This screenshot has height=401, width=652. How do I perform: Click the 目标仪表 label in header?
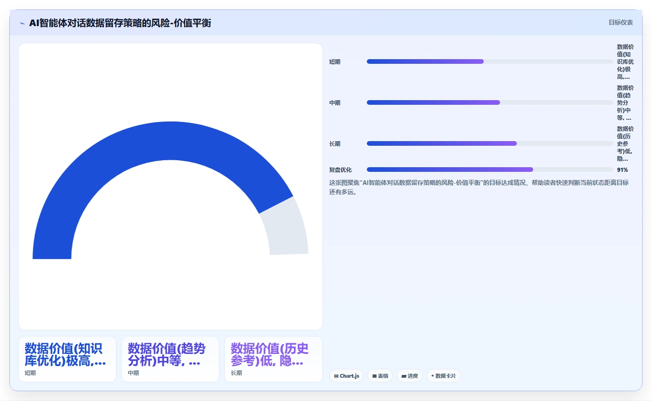(620, 22)
